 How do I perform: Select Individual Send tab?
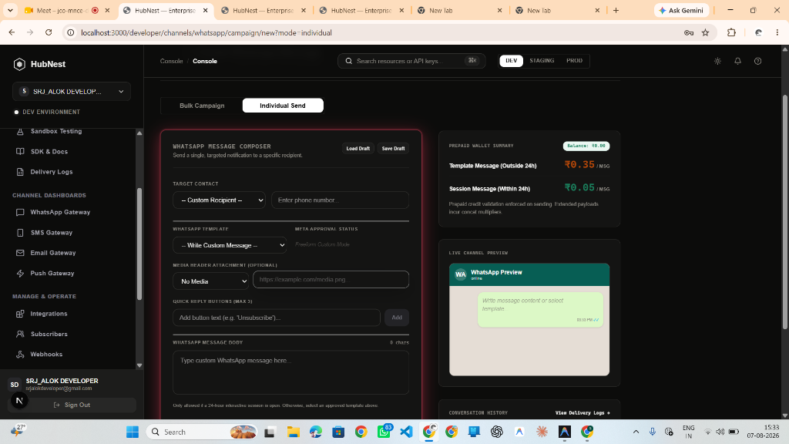click(x=283, y=105)
